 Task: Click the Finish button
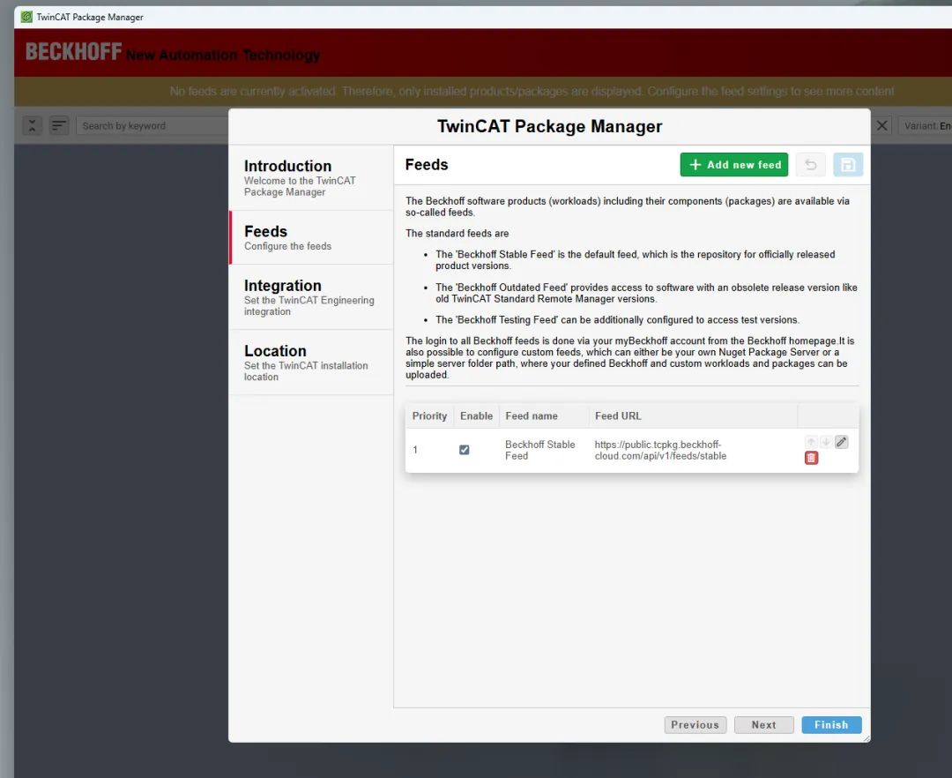click(x=831, y=724)
